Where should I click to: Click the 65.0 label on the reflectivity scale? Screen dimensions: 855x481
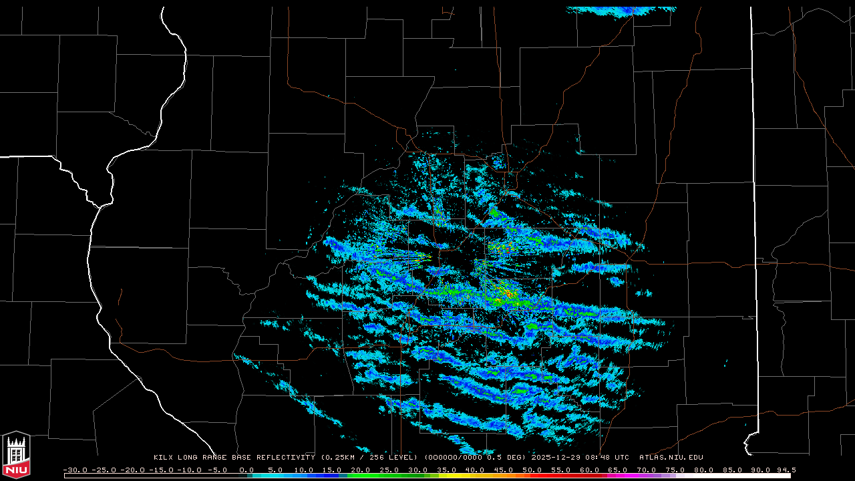(619, 470)
